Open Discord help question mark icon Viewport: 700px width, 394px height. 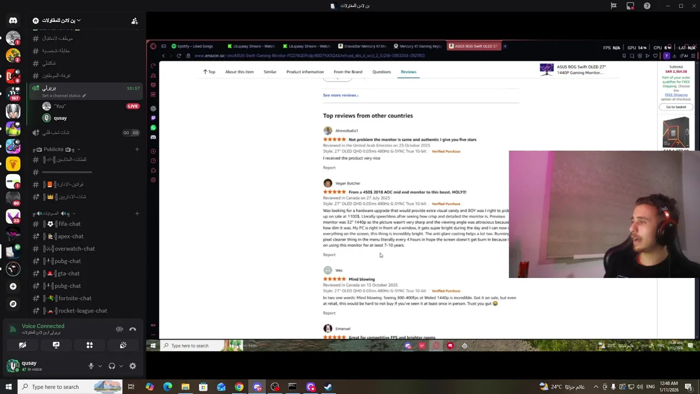(647, 6)
